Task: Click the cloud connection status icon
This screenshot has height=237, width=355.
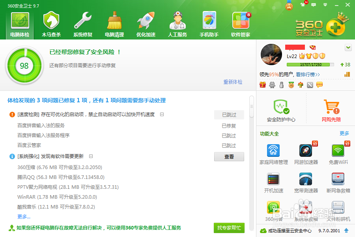Action: (x=263, y=231)
